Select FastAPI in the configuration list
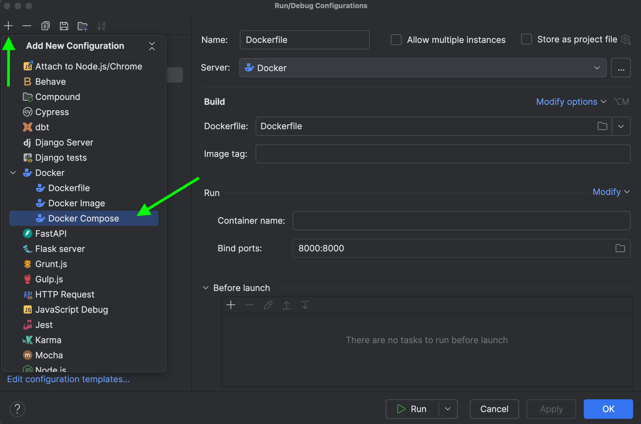This screenshot has height=424, width=641. pos(50,233)
